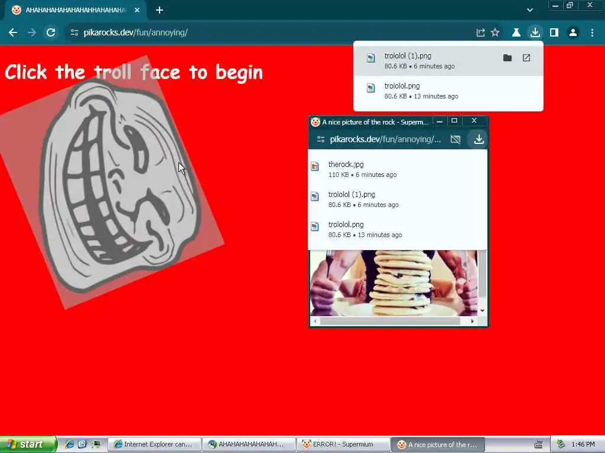Open the profile avatar button

pyautogui.click(x=573, y=33)
